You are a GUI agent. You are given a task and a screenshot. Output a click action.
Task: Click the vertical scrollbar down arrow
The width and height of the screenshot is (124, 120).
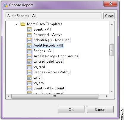coord(112,91)
